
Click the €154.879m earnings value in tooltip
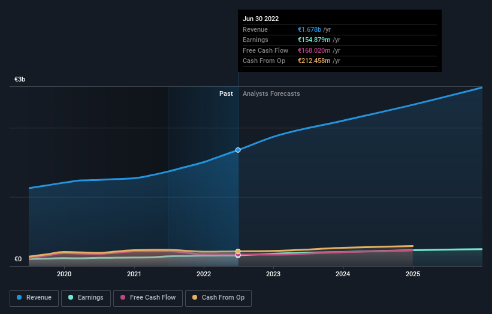tap(314, 40)
